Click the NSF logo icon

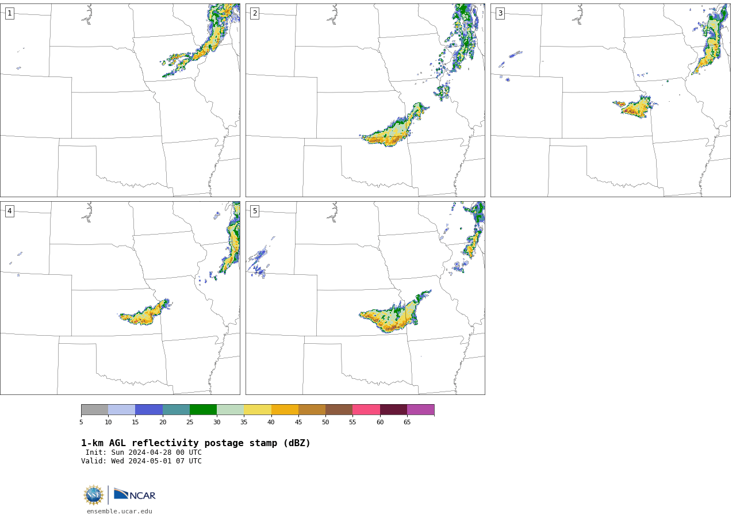[94, 495]
